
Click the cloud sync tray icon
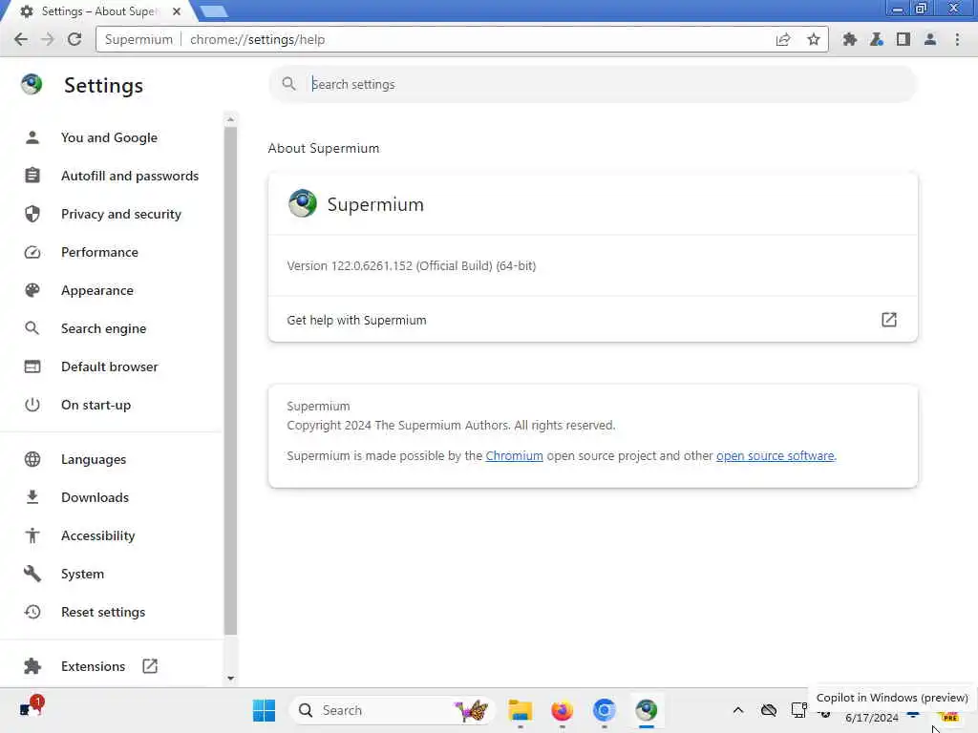pyautogui.click(x=769, y=710)
